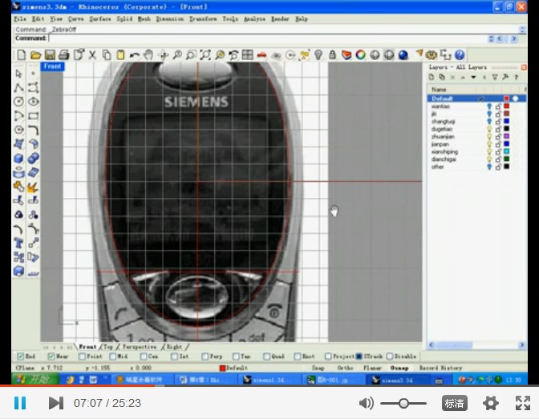Toggle visibility bulb of xiantiao layer
This screenshot has width=539, height=419.
[489, 107]
